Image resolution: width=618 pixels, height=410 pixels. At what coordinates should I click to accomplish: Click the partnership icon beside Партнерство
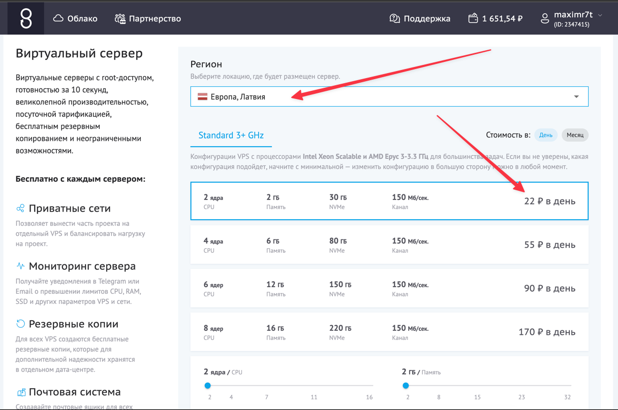pos(120,19)
